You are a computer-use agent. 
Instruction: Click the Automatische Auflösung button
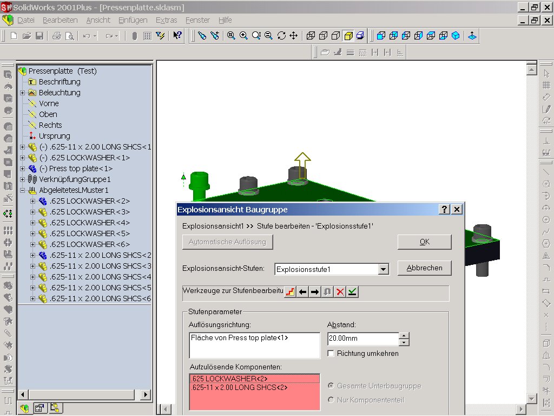pyautogui.click(x=228, y=242)
